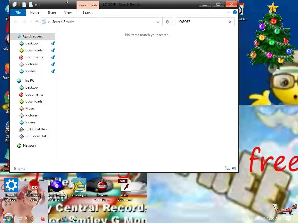Open Pictures under This PC
The image size is (298, 223).
coord(31,115)
